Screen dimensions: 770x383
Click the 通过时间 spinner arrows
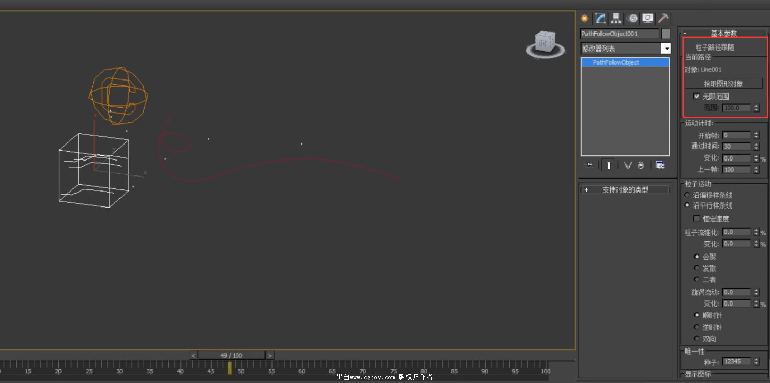point(757,147)
